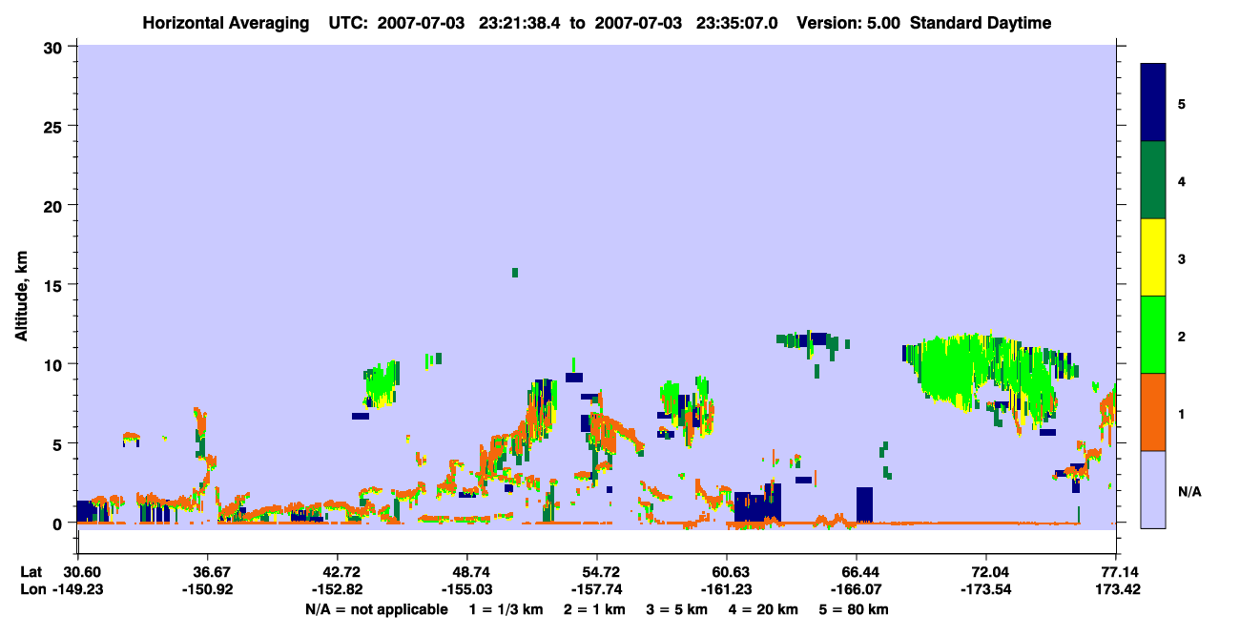
Task: Click 'Version: 5.00' in the title
Action: coord(850,23)
